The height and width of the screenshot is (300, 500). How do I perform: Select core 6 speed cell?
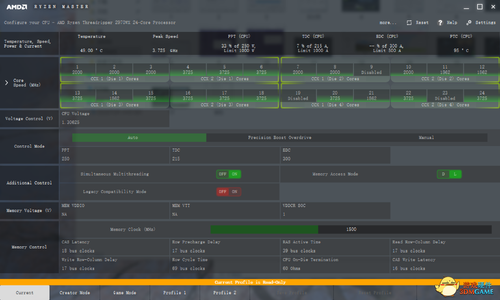click(261, 70)
